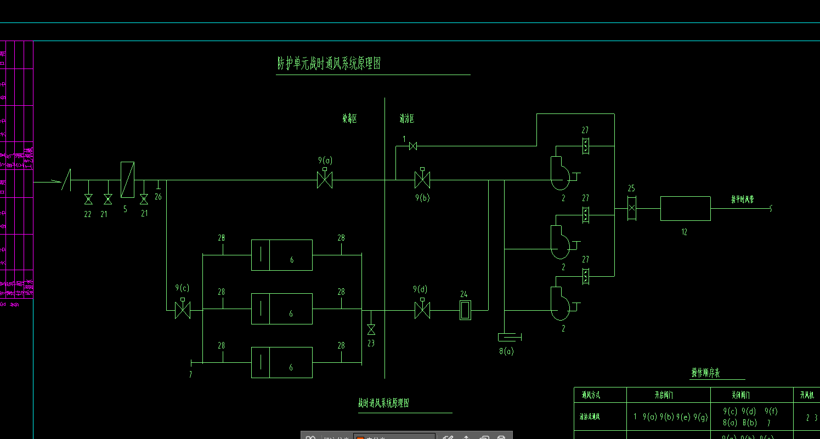Select the valve symbol labeled 23

point(371,329)
